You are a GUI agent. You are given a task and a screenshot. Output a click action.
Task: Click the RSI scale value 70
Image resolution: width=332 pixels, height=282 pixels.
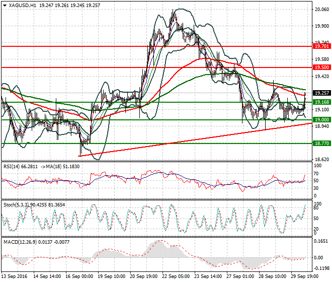pyautogui.click(x=316, y=174)
